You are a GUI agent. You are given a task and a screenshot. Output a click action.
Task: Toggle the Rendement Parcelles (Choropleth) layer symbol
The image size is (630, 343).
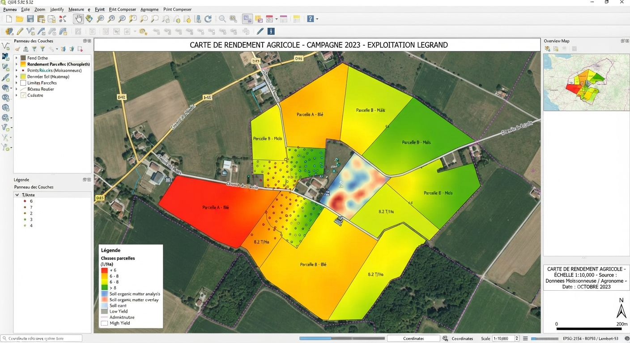coord(23,64)
